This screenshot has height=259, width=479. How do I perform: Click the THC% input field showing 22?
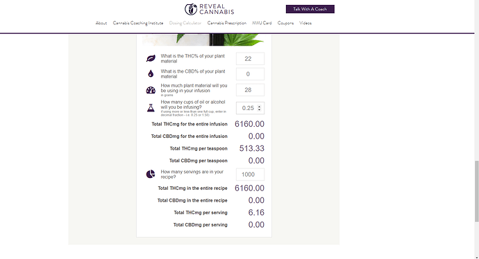click(x=250, y=58)
